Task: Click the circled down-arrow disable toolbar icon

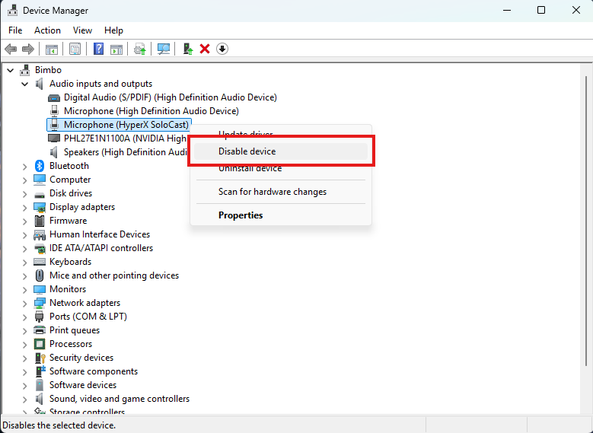Action: click(222, 49)
